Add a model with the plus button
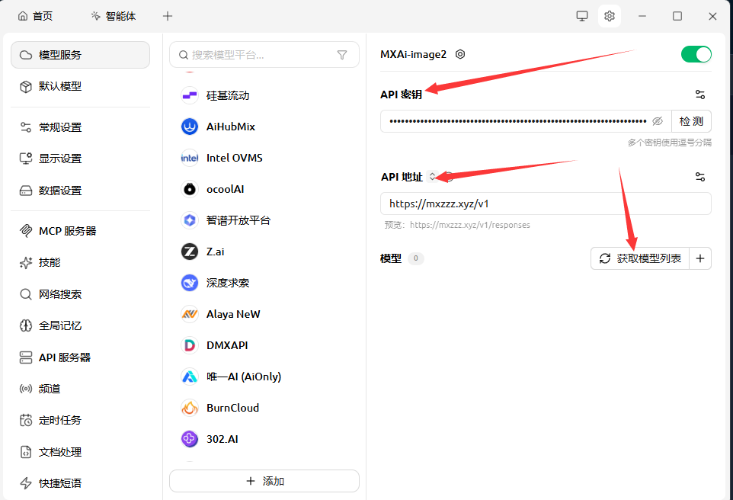Image resolution: width=733 pixels, height=500 pixels. 700,258
